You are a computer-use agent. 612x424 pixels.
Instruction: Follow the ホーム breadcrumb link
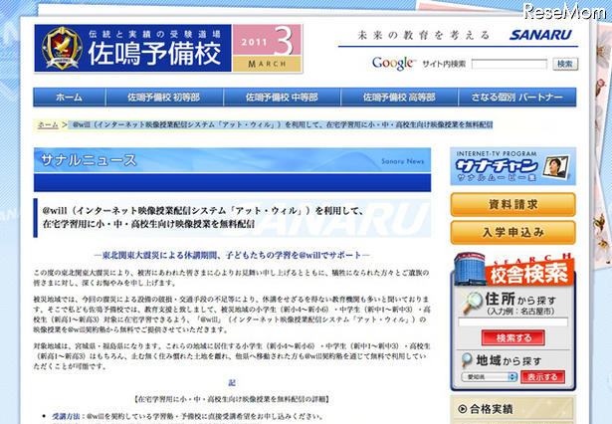(x=48, y=125)
